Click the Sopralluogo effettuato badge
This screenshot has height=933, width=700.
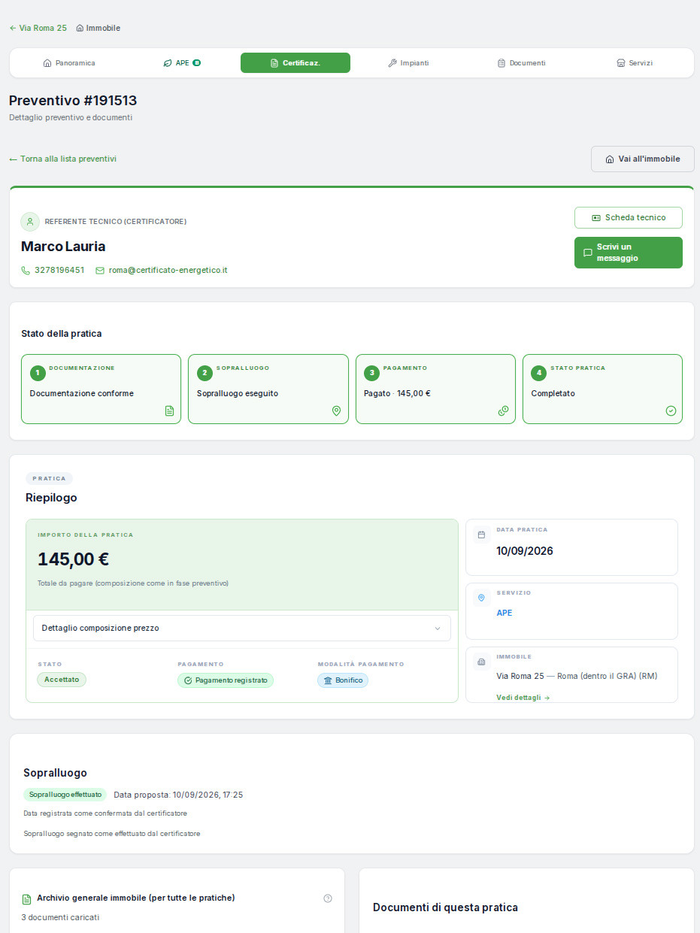65,795
